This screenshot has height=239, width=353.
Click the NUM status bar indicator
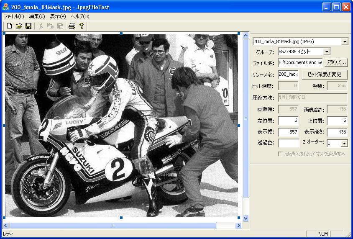(x=323, y=234)
